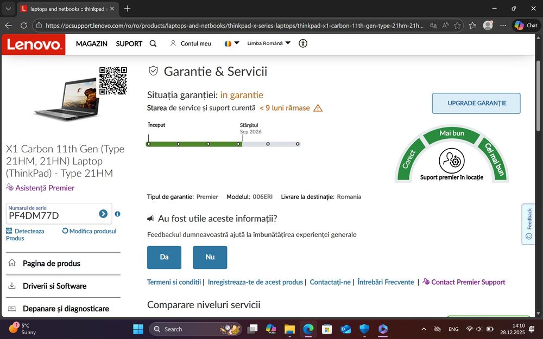Click the warranty warning triangle icon
Screen dimensions: 543x339
coord(318,108)
